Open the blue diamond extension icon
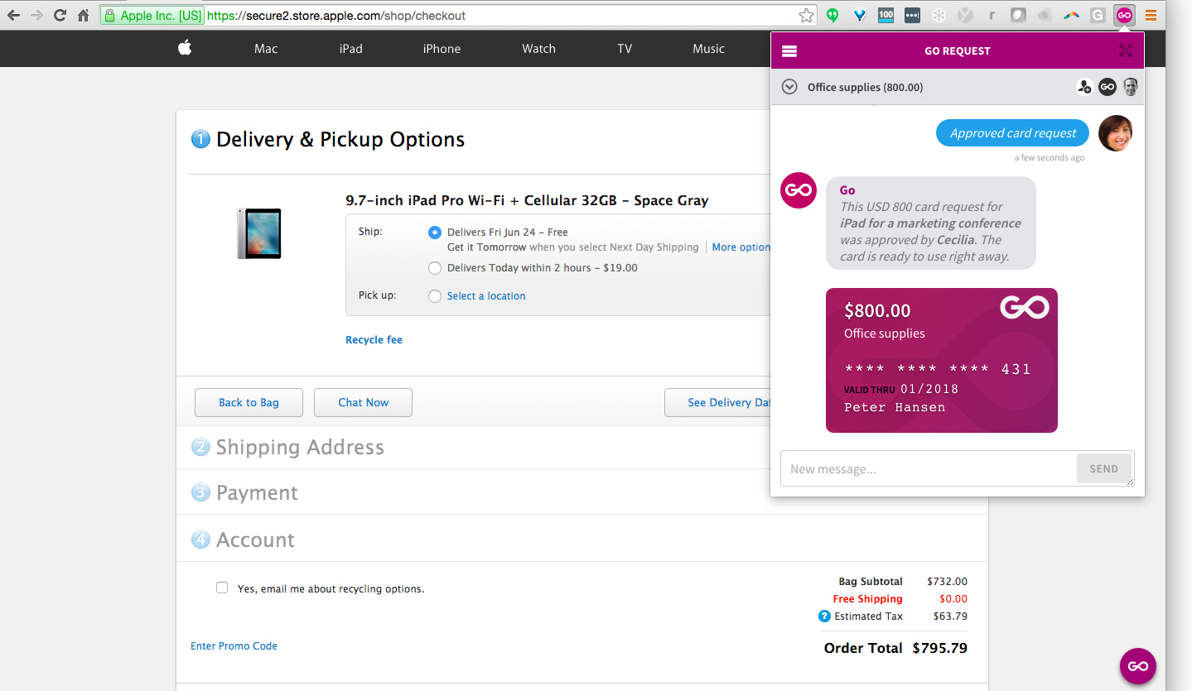Image resolution: width=1192 pixels, height=691 pixels. click(x=859, y=15)
